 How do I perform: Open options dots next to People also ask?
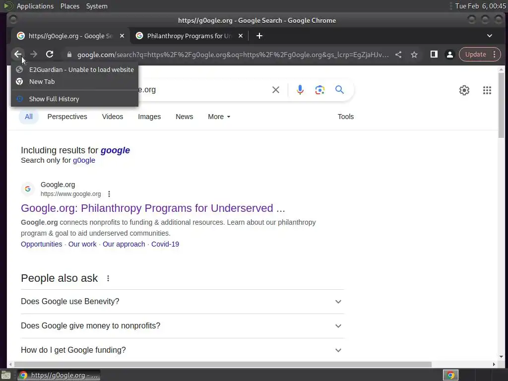(x=108, y=278)
